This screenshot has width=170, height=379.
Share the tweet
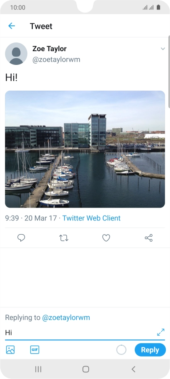click(x=148, y=238)
